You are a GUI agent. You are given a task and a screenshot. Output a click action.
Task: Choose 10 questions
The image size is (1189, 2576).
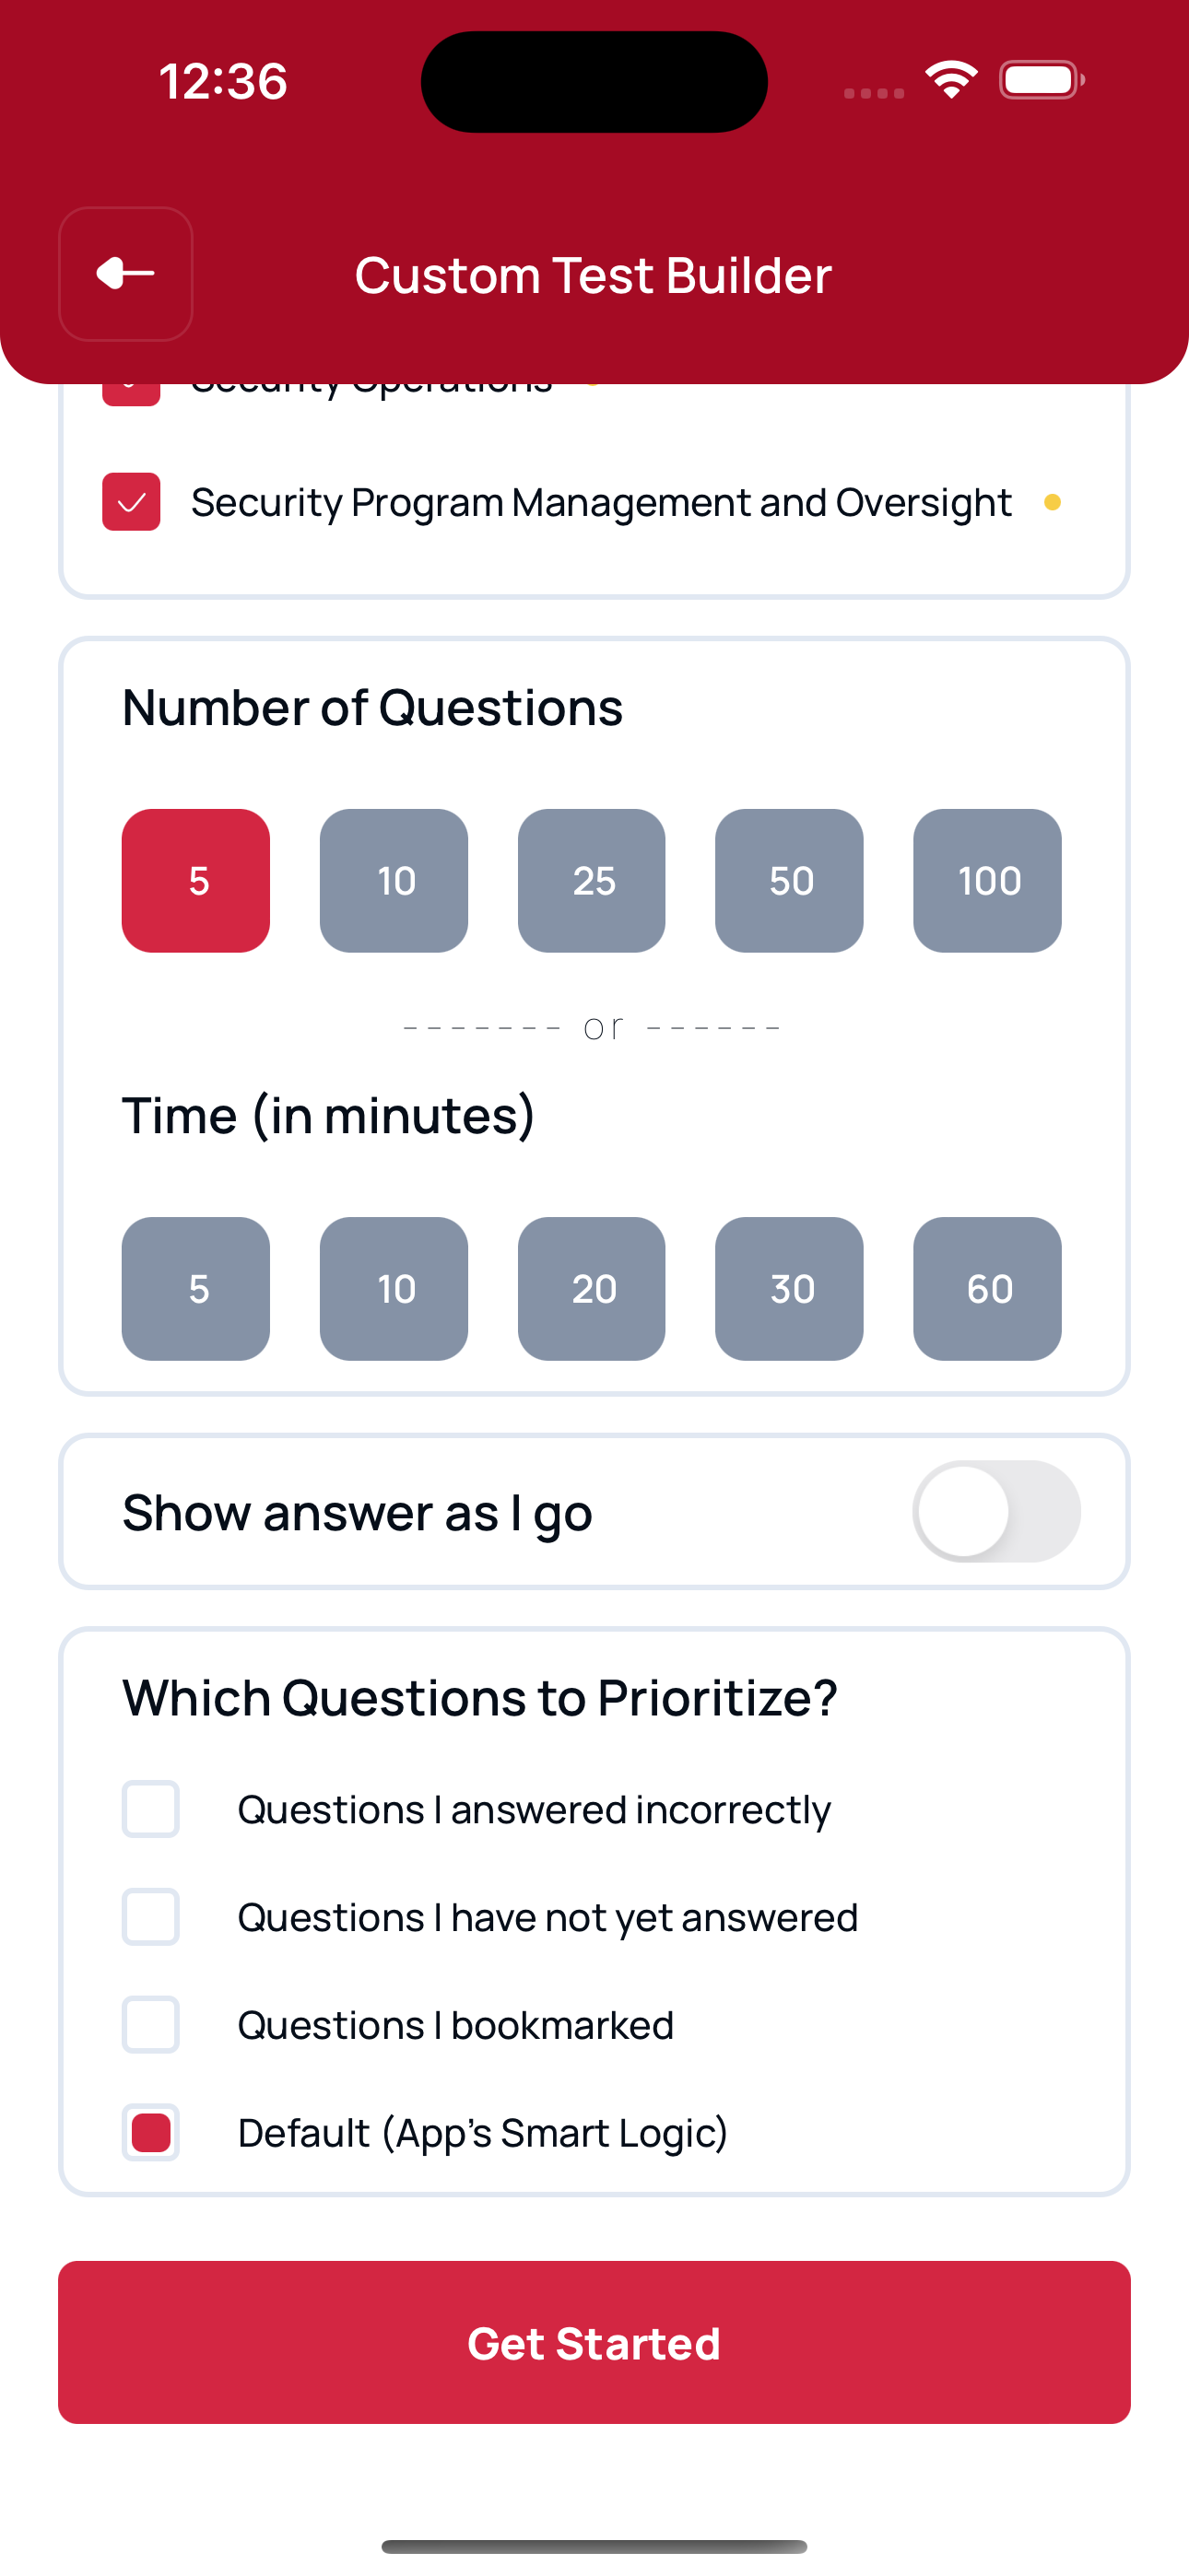point(394,881)
